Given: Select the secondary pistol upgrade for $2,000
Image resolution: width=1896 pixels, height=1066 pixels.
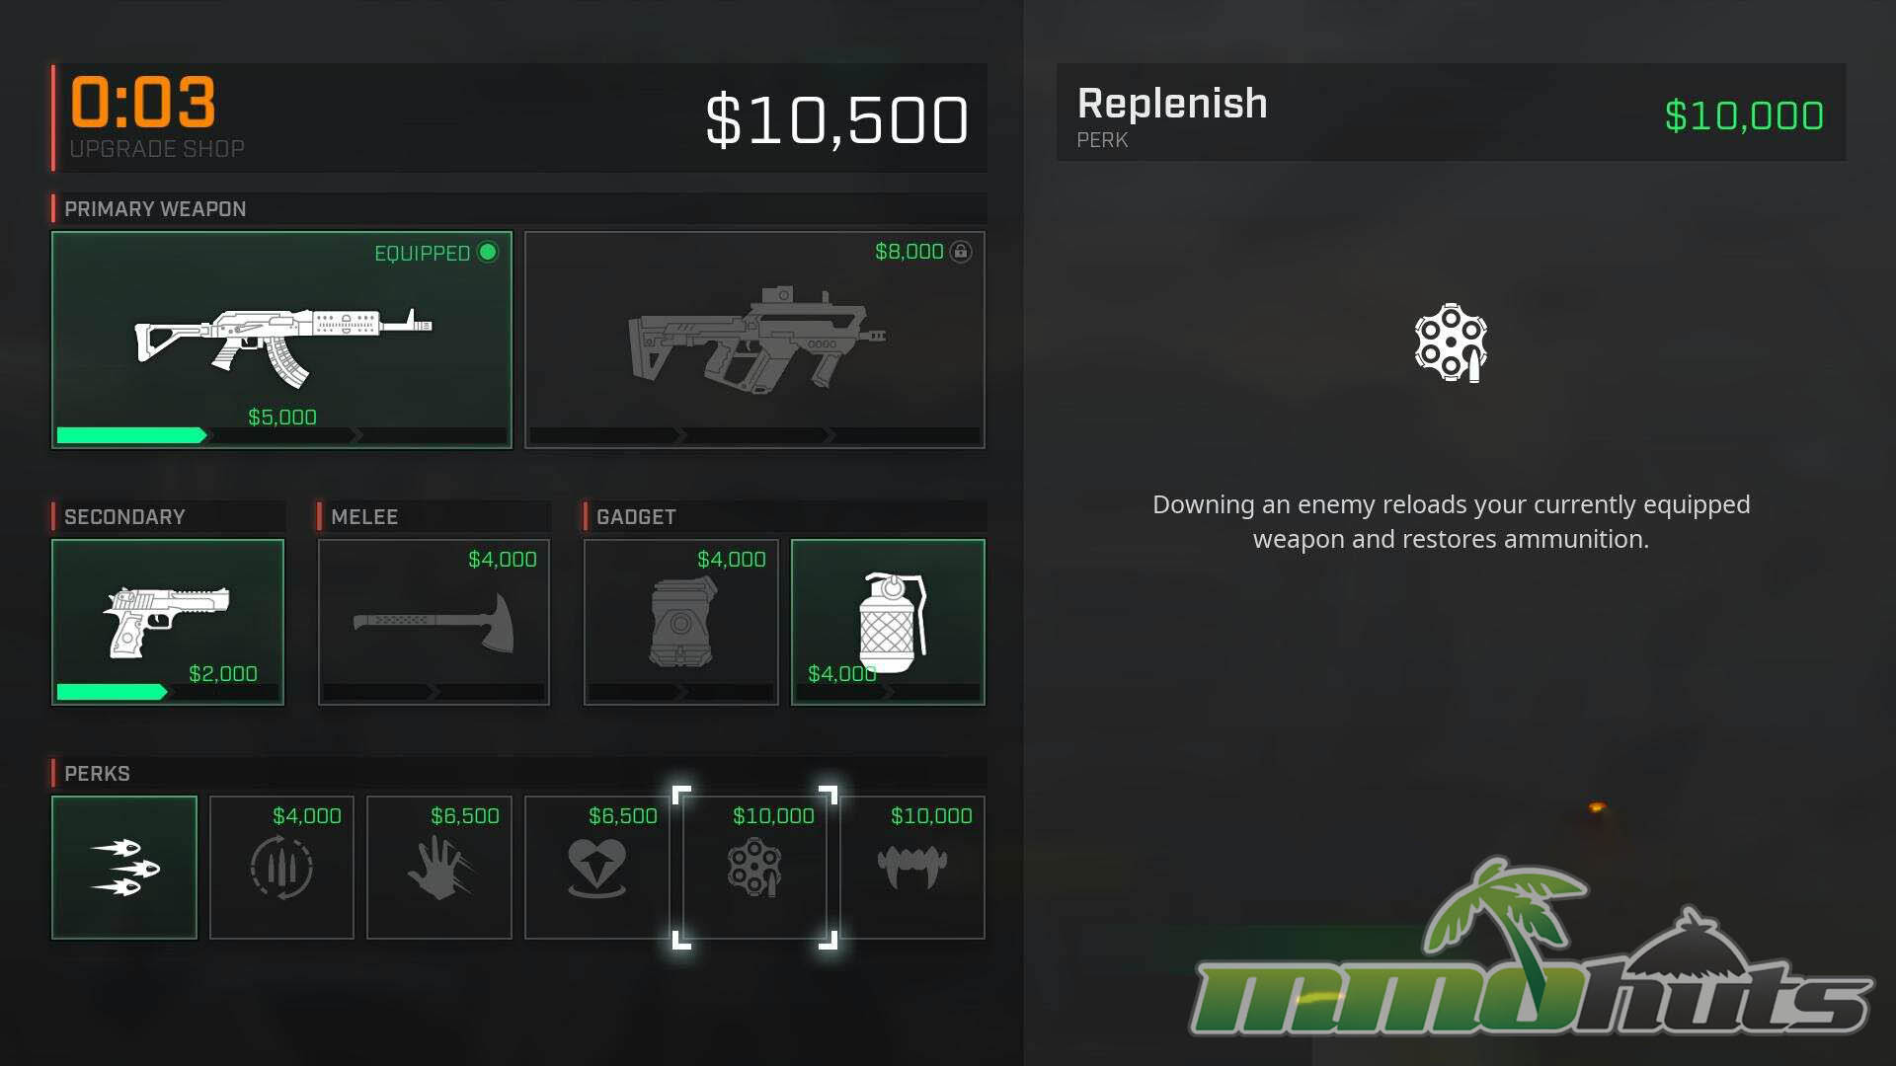Looking at the screenshot, I should (x=168, y=622).
